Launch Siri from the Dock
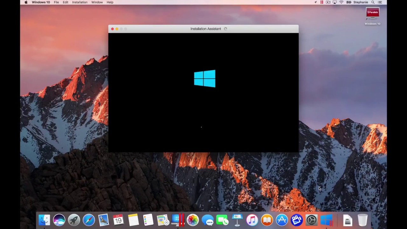The width and height of the screenshot is (407, 229). click(x=59, y=220)
